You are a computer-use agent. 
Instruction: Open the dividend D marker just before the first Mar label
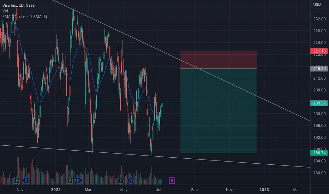[78, 180]
